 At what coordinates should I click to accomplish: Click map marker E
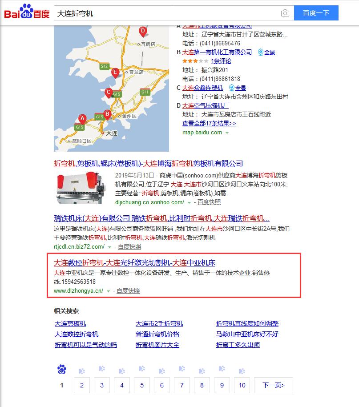point(115,73)
